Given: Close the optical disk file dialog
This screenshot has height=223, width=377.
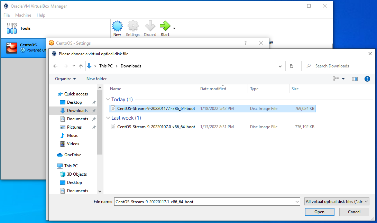Looking at the screenshot, I should coord(370,54).
